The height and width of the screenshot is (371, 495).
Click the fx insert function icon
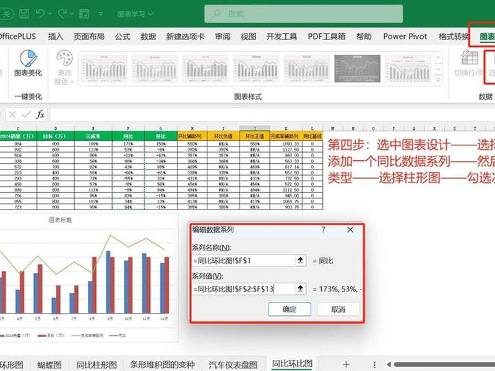pos(40,114)
